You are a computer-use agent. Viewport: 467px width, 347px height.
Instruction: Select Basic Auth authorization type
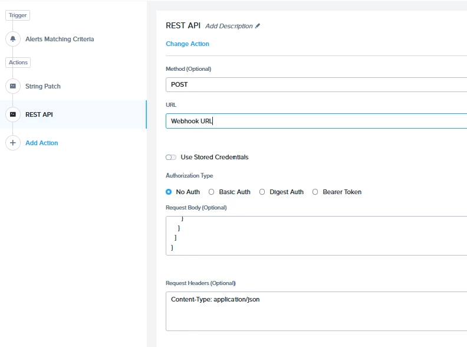tap(212, 192)
